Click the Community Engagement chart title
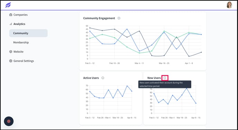 tap(99, 18)
